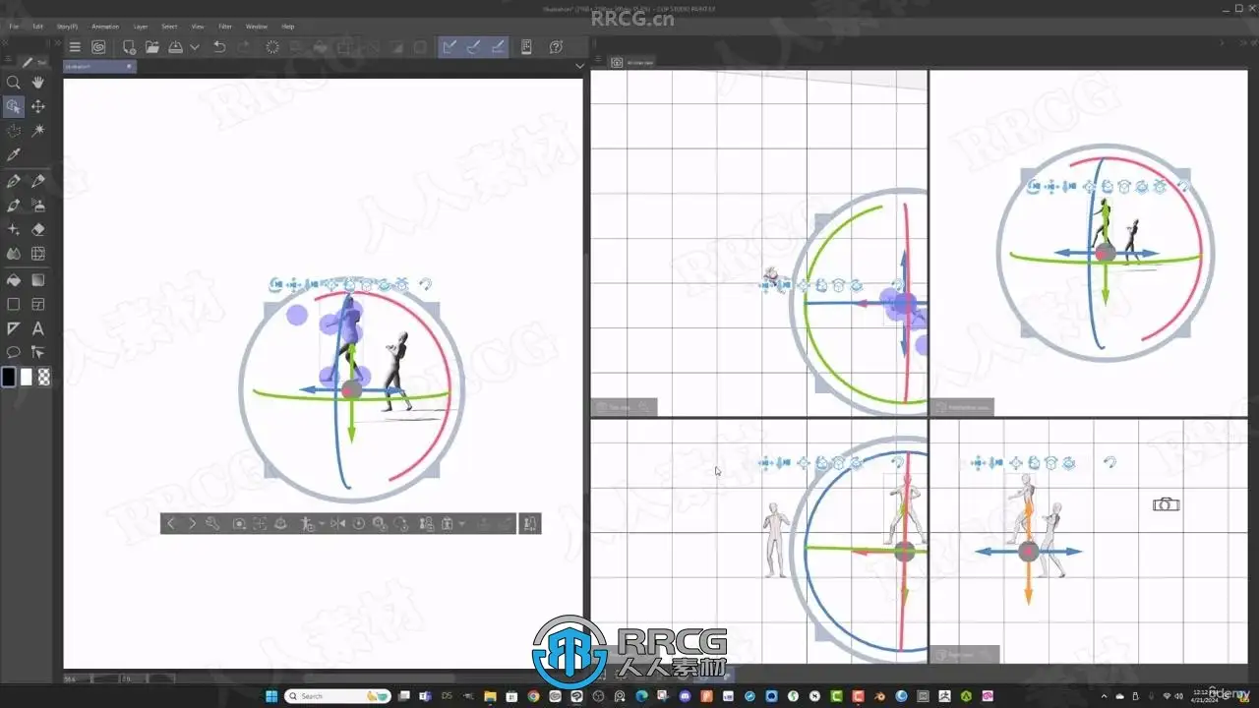Viewport: 1259px width, 708px height.
Task: Open the Animation menu
Action: (104, 27)
